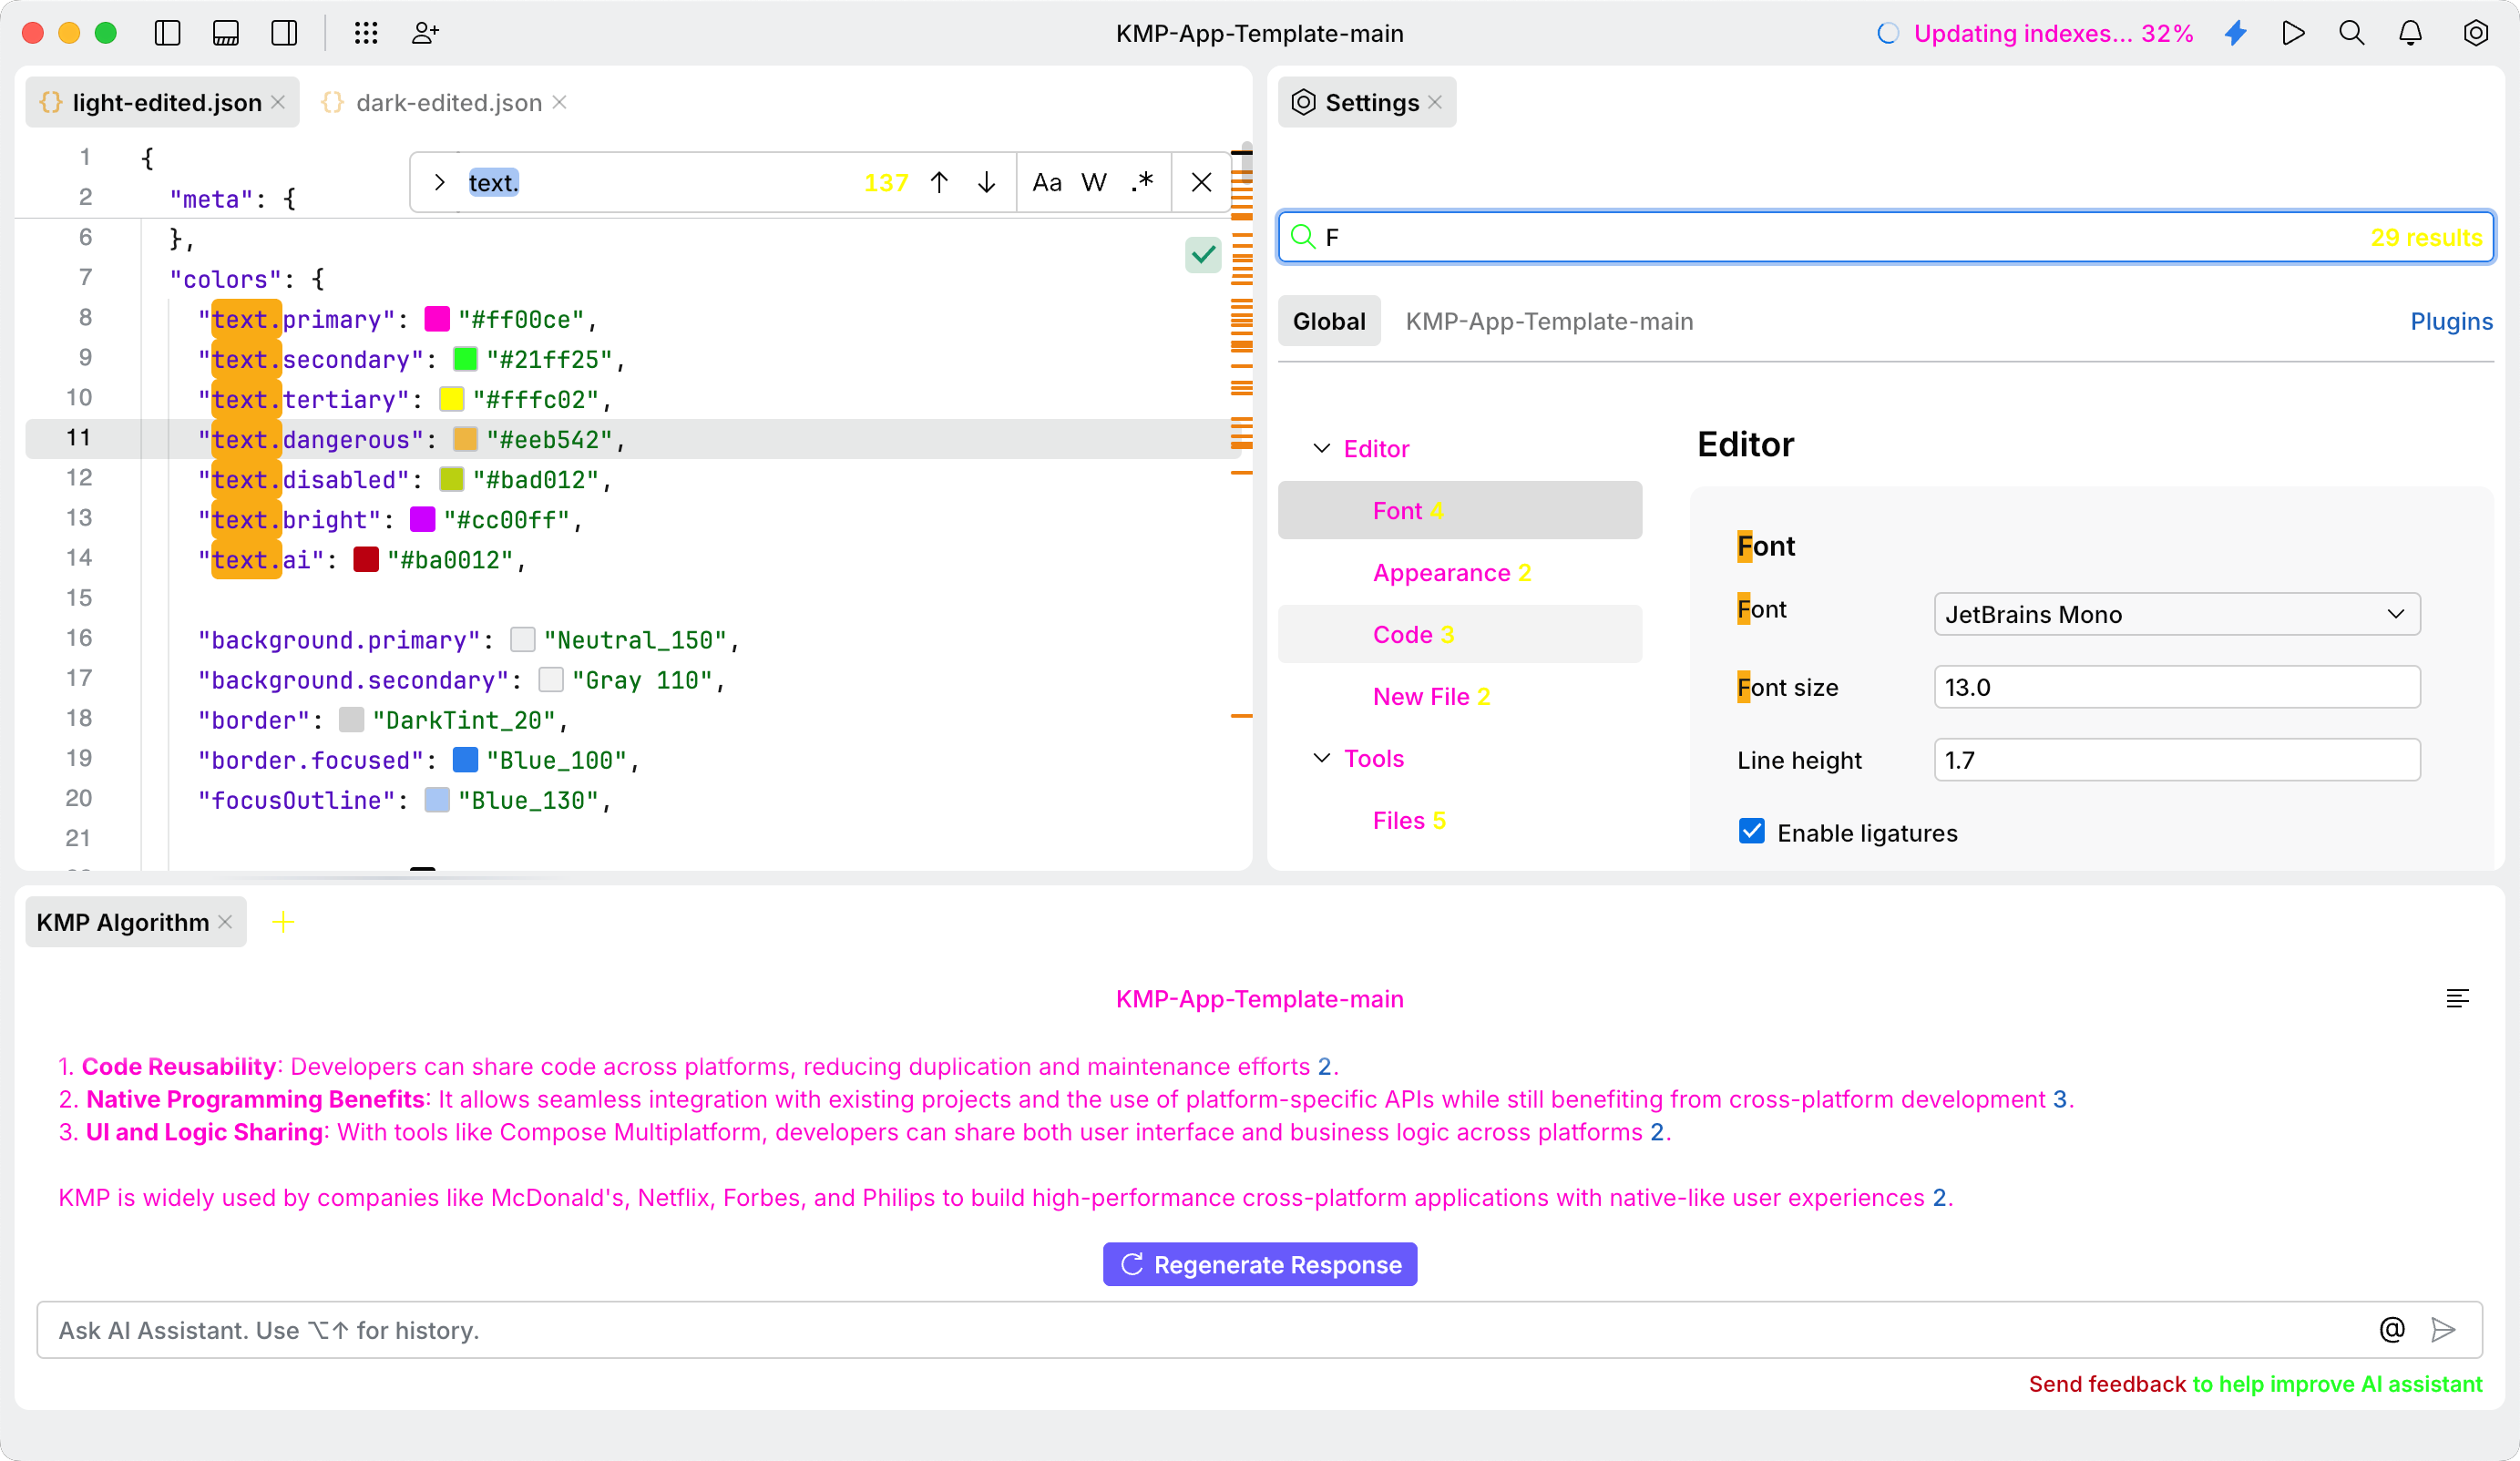
Task: Select the KMP-App-Template-main settings scope tab
Action: pos(1548,321)
